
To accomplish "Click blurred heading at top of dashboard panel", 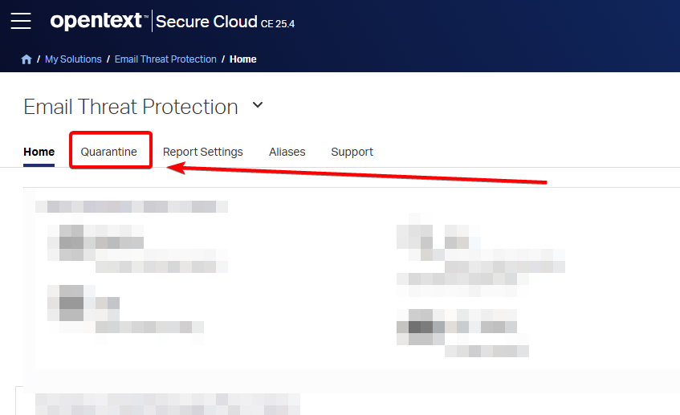I will tap(132, 206).
